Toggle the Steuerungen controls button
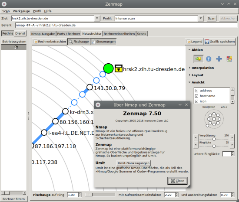The width and height of the screenshot is (239, 202). (x=103, y=42)
